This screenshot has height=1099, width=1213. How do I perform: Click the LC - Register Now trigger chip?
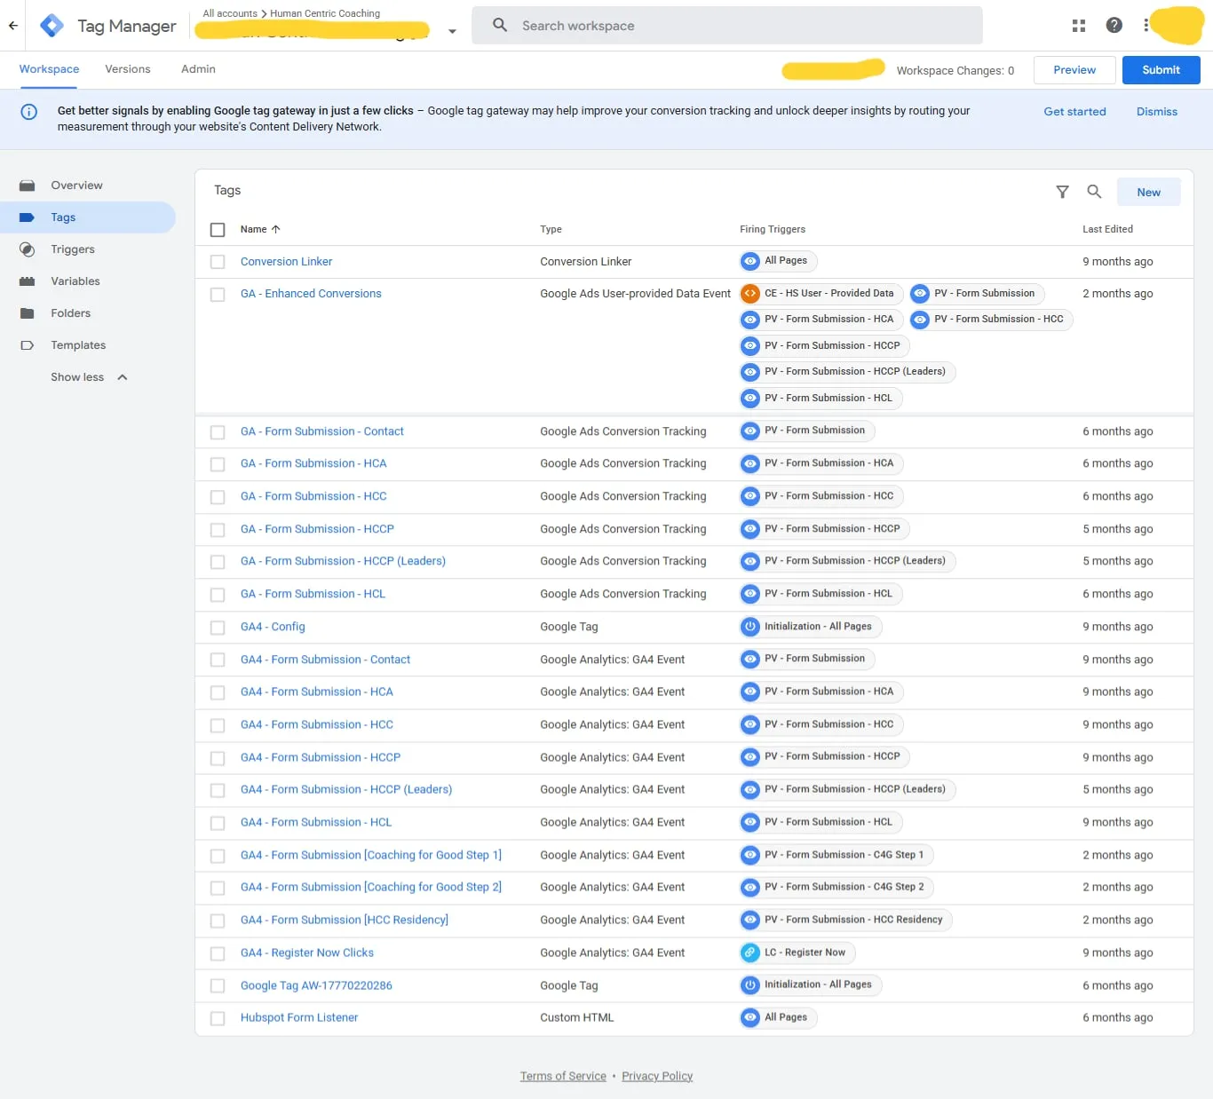coord(797,953)
